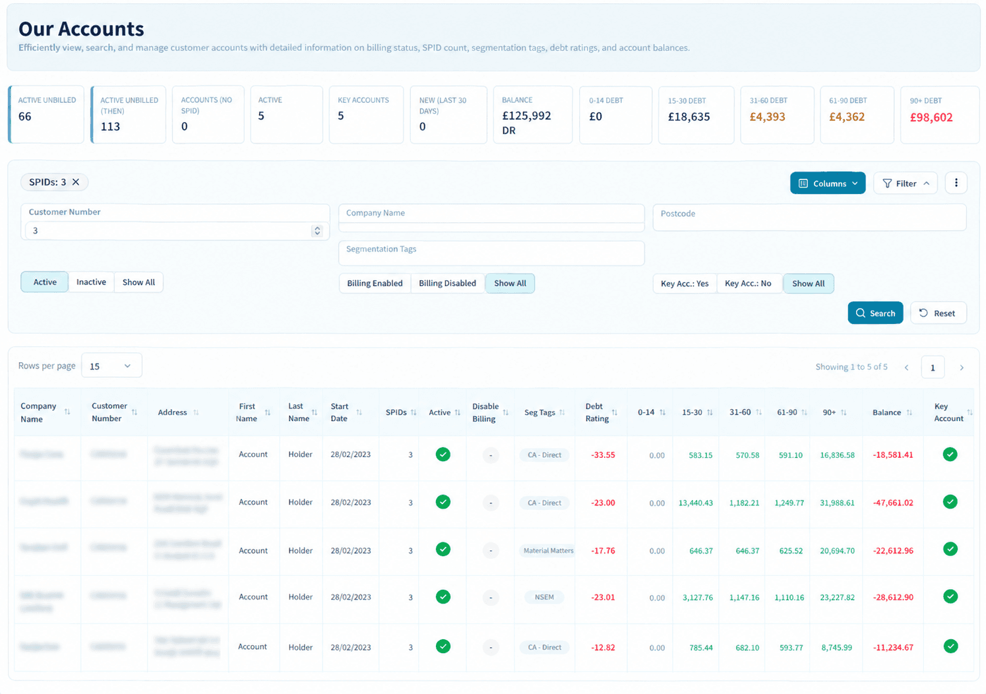Focus the Company Name input field
The image size is (986, 694).
(491, 218)
